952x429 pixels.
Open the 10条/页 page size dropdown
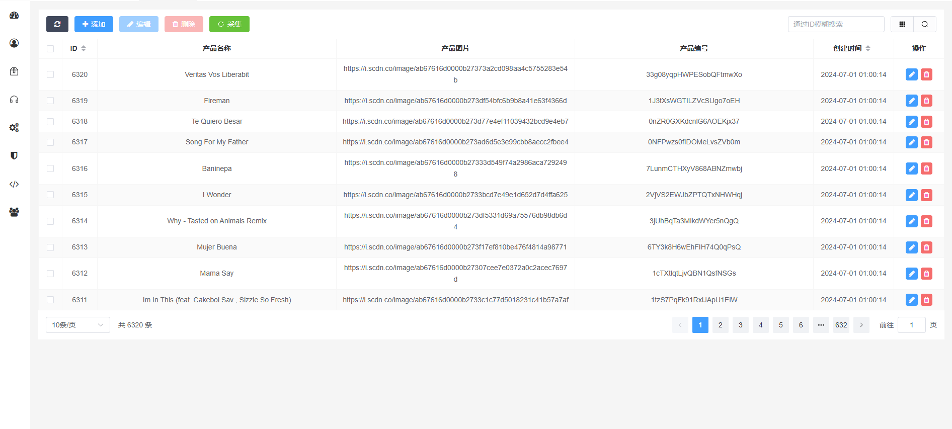tap(77, 325)
